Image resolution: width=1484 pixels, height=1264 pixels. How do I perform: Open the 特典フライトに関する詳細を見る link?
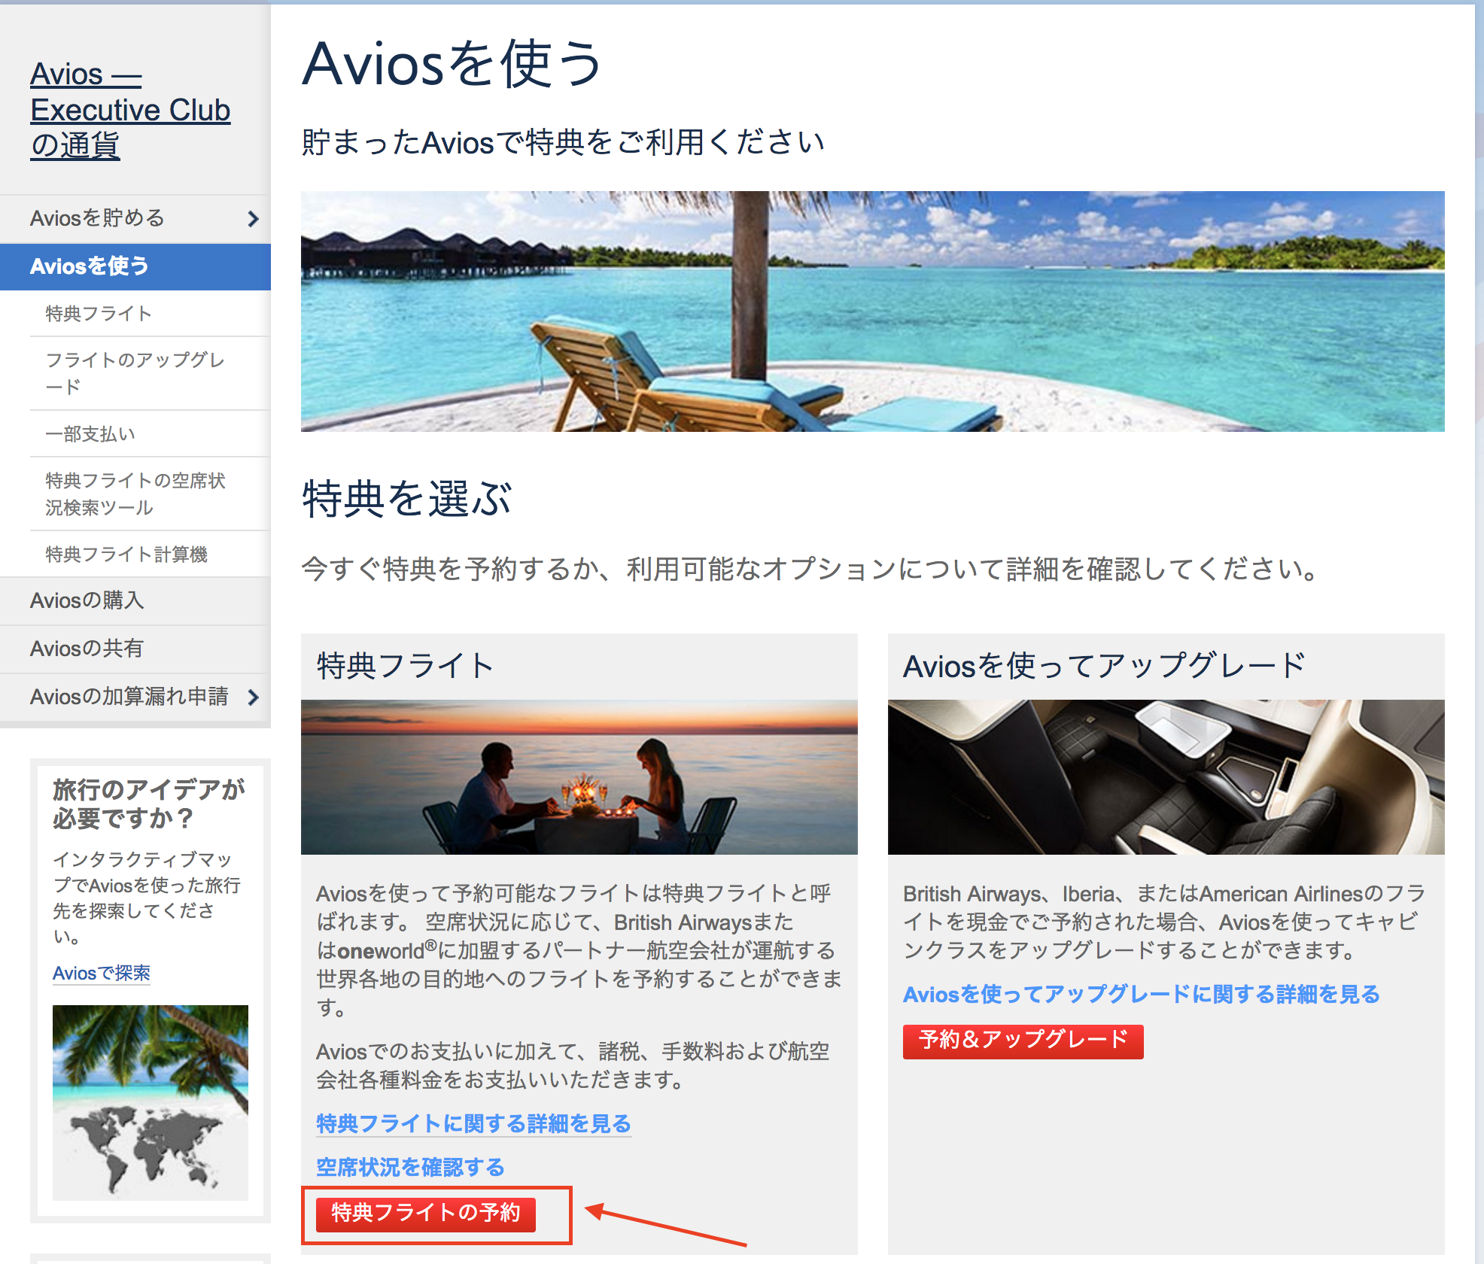tap(473, 1123)
